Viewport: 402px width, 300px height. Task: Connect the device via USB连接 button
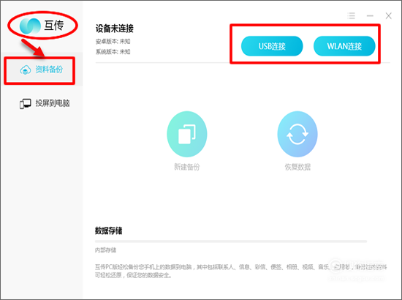[272, 46]
